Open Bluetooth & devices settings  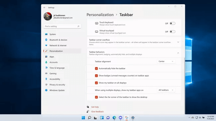tap(62, 40)
